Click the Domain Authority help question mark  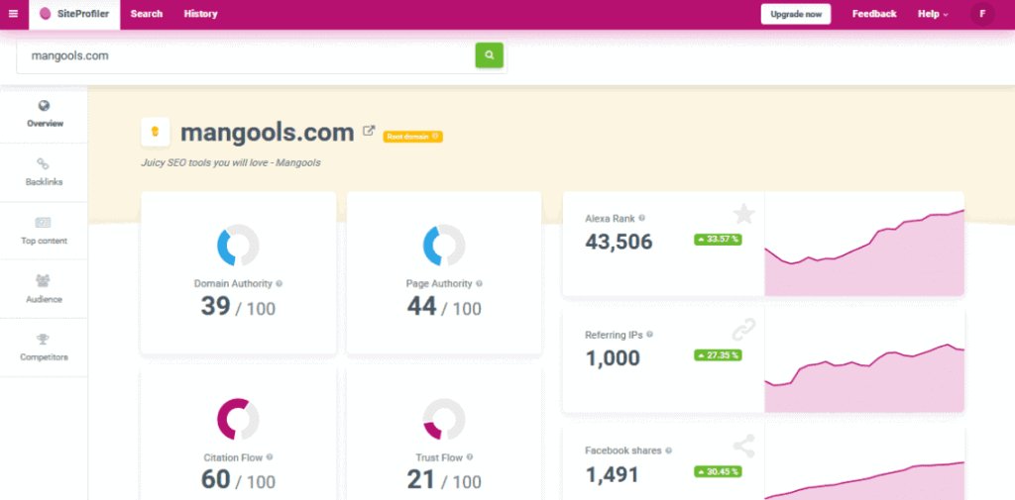point(280,284)
